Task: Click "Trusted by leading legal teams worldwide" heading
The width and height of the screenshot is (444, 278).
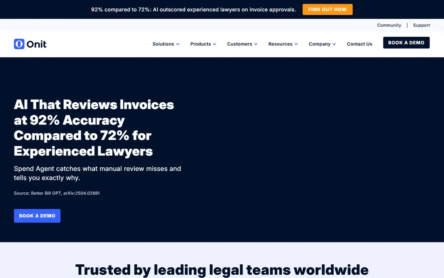Action: pos(222,270)
